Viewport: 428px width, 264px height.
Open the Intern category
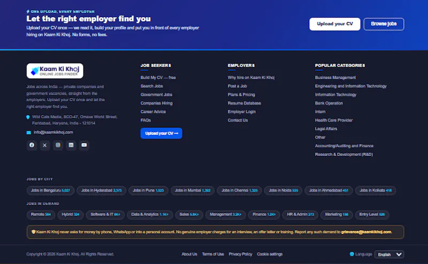coord(320,111)
